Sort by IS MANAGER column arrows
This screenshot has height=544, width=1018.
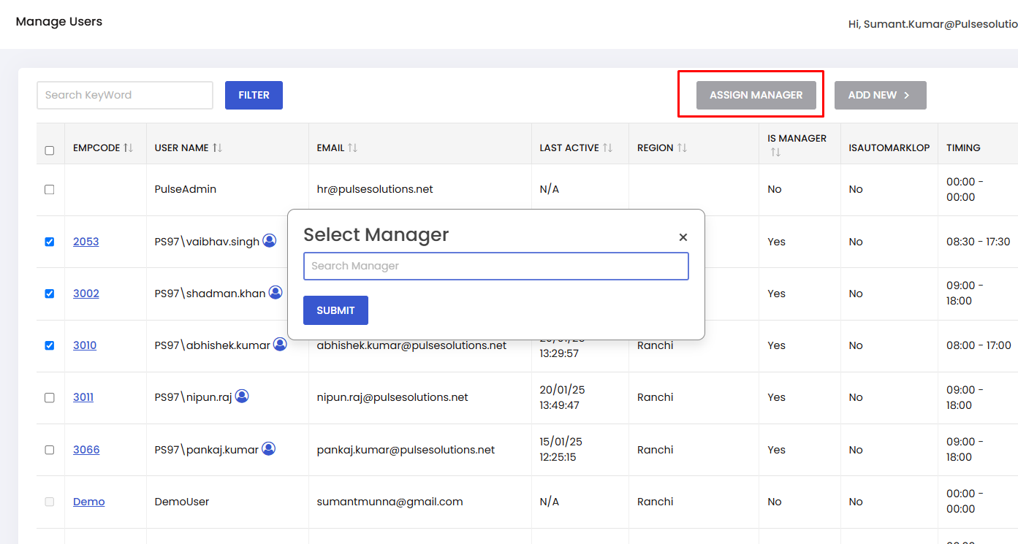775,153
